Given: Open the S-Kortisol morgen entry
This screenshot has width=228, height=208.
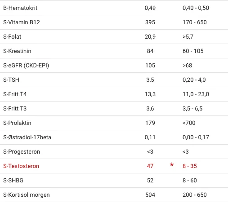Looking at the screenshot, I should 114,195.
